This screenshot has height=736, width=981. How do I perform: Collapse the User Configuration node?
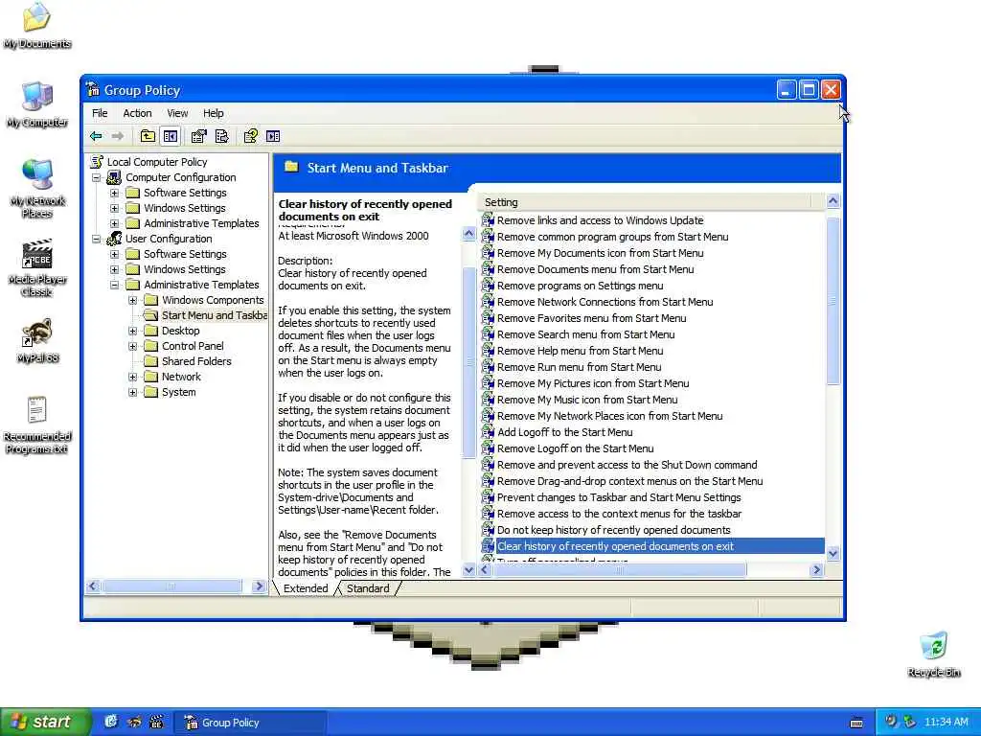coord(97,239)
